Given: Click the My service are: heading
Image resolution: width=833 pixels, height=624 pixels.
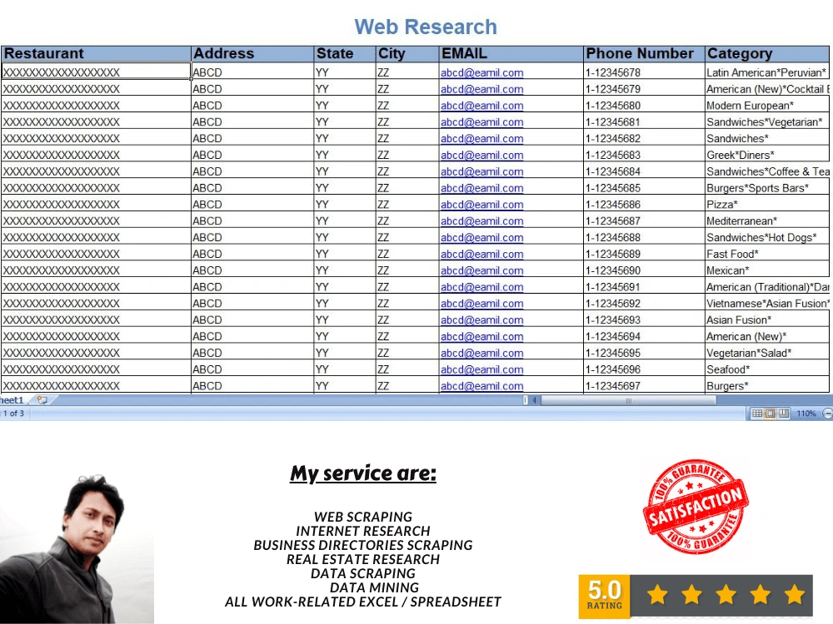Looking at the screenshot, I should 363,473.
